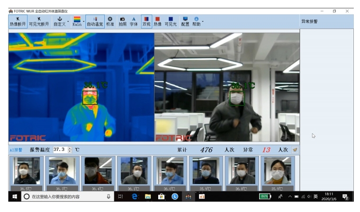The image size is (360, 212).
Task: Open the 字体 font settings
Action: coord(134,21)
